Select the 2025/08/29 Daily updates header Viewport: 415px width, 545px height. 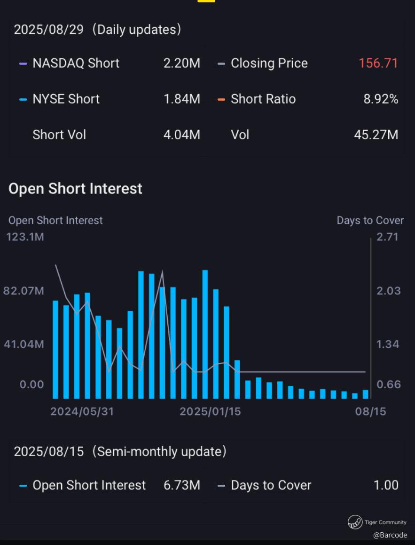(97, 30)
